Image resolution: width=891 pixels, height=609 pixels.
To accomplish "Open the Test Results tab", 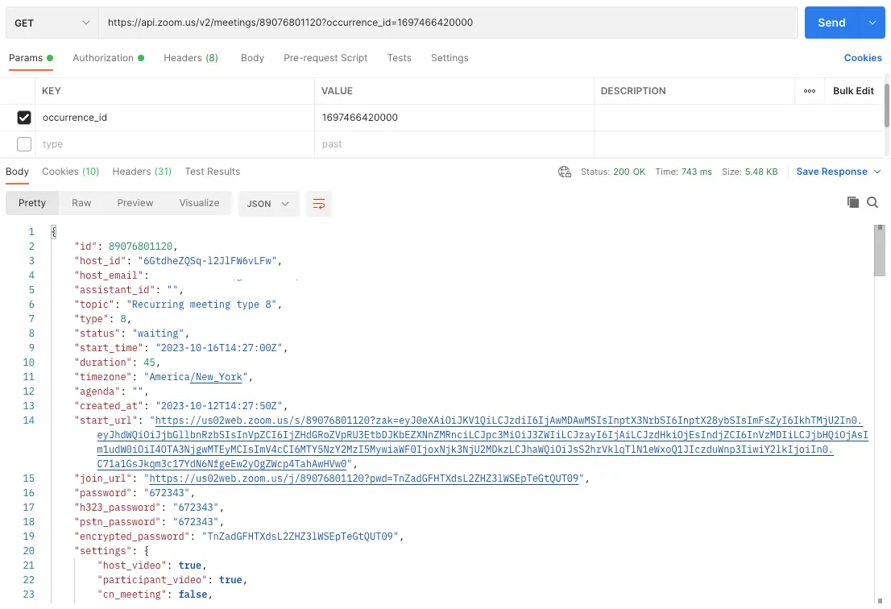I will 212,172.
